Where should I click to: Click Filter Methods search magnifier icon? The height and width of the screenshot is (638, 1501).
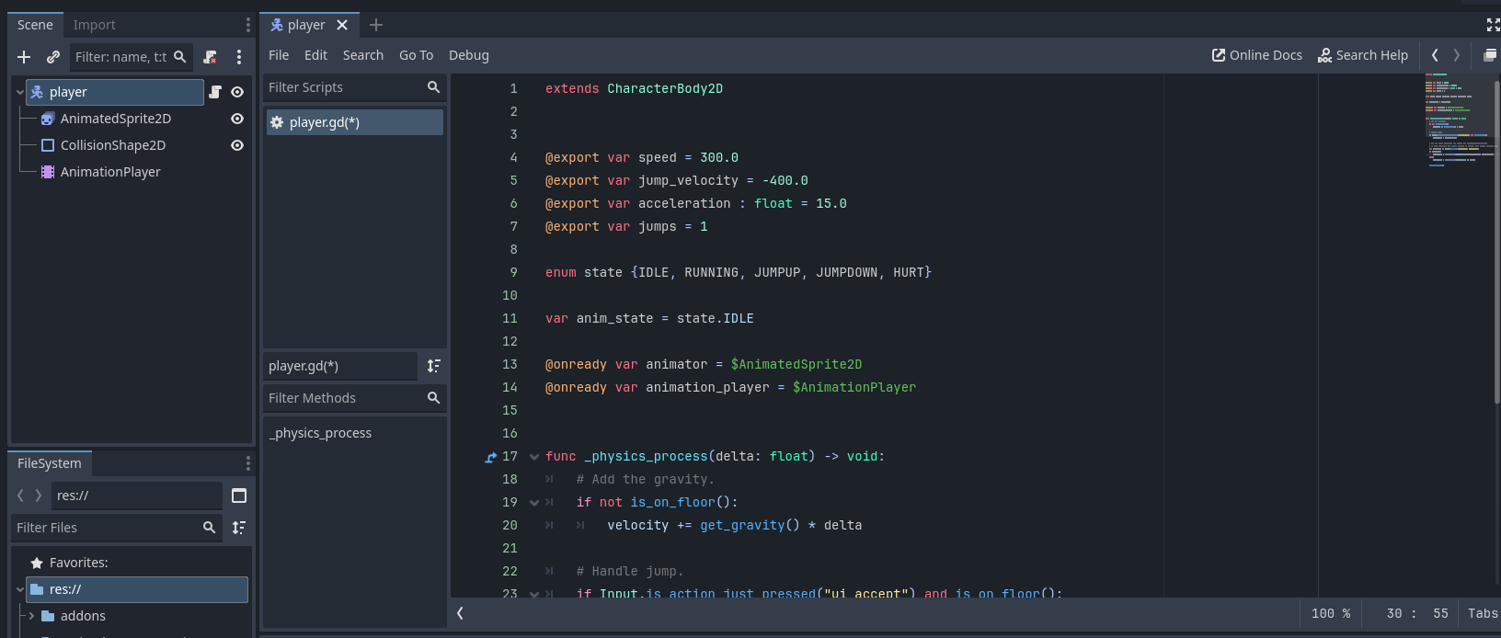(x=433, y=398)
